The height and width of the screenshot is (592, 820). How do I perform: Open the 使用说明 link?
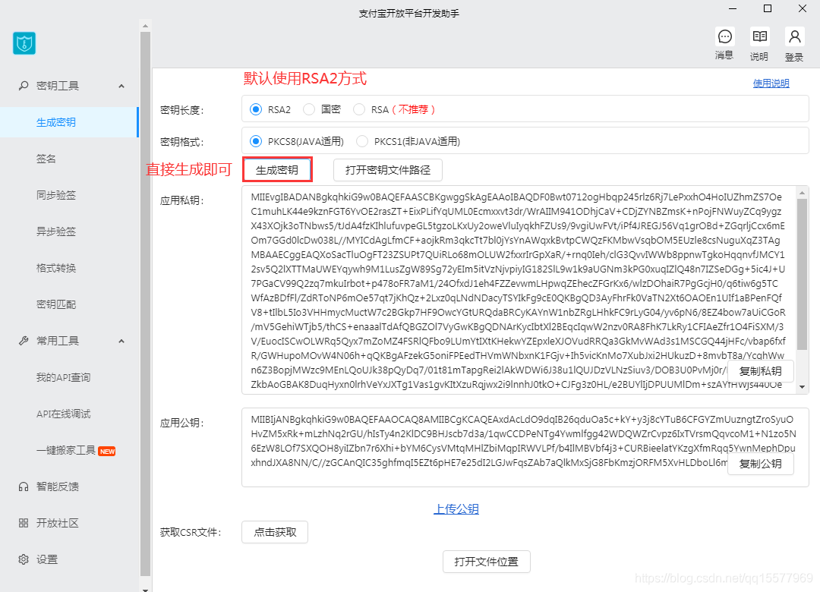(x=771, y=83)
